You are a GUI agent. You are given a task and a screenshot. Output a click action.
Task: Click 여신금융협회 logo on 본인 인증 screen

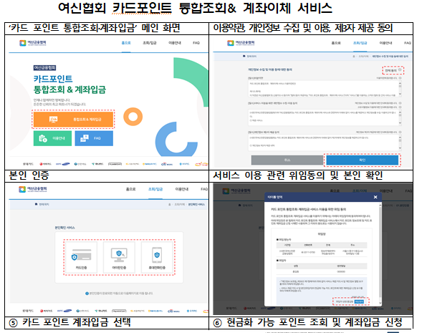coord(33,189)
